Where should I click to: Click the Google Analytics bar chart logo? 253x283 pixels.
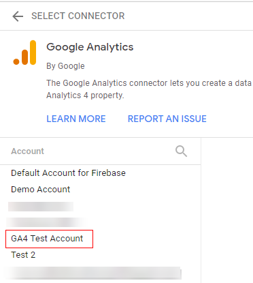24,53
